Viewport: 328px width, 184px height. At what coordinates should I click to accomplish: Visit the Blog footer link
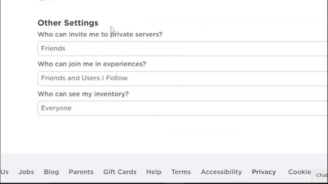(x=51, y=172)
